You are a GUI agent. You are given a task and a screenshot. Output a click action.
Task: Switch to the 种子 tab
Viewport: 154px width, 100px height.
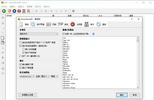point(89,24)
